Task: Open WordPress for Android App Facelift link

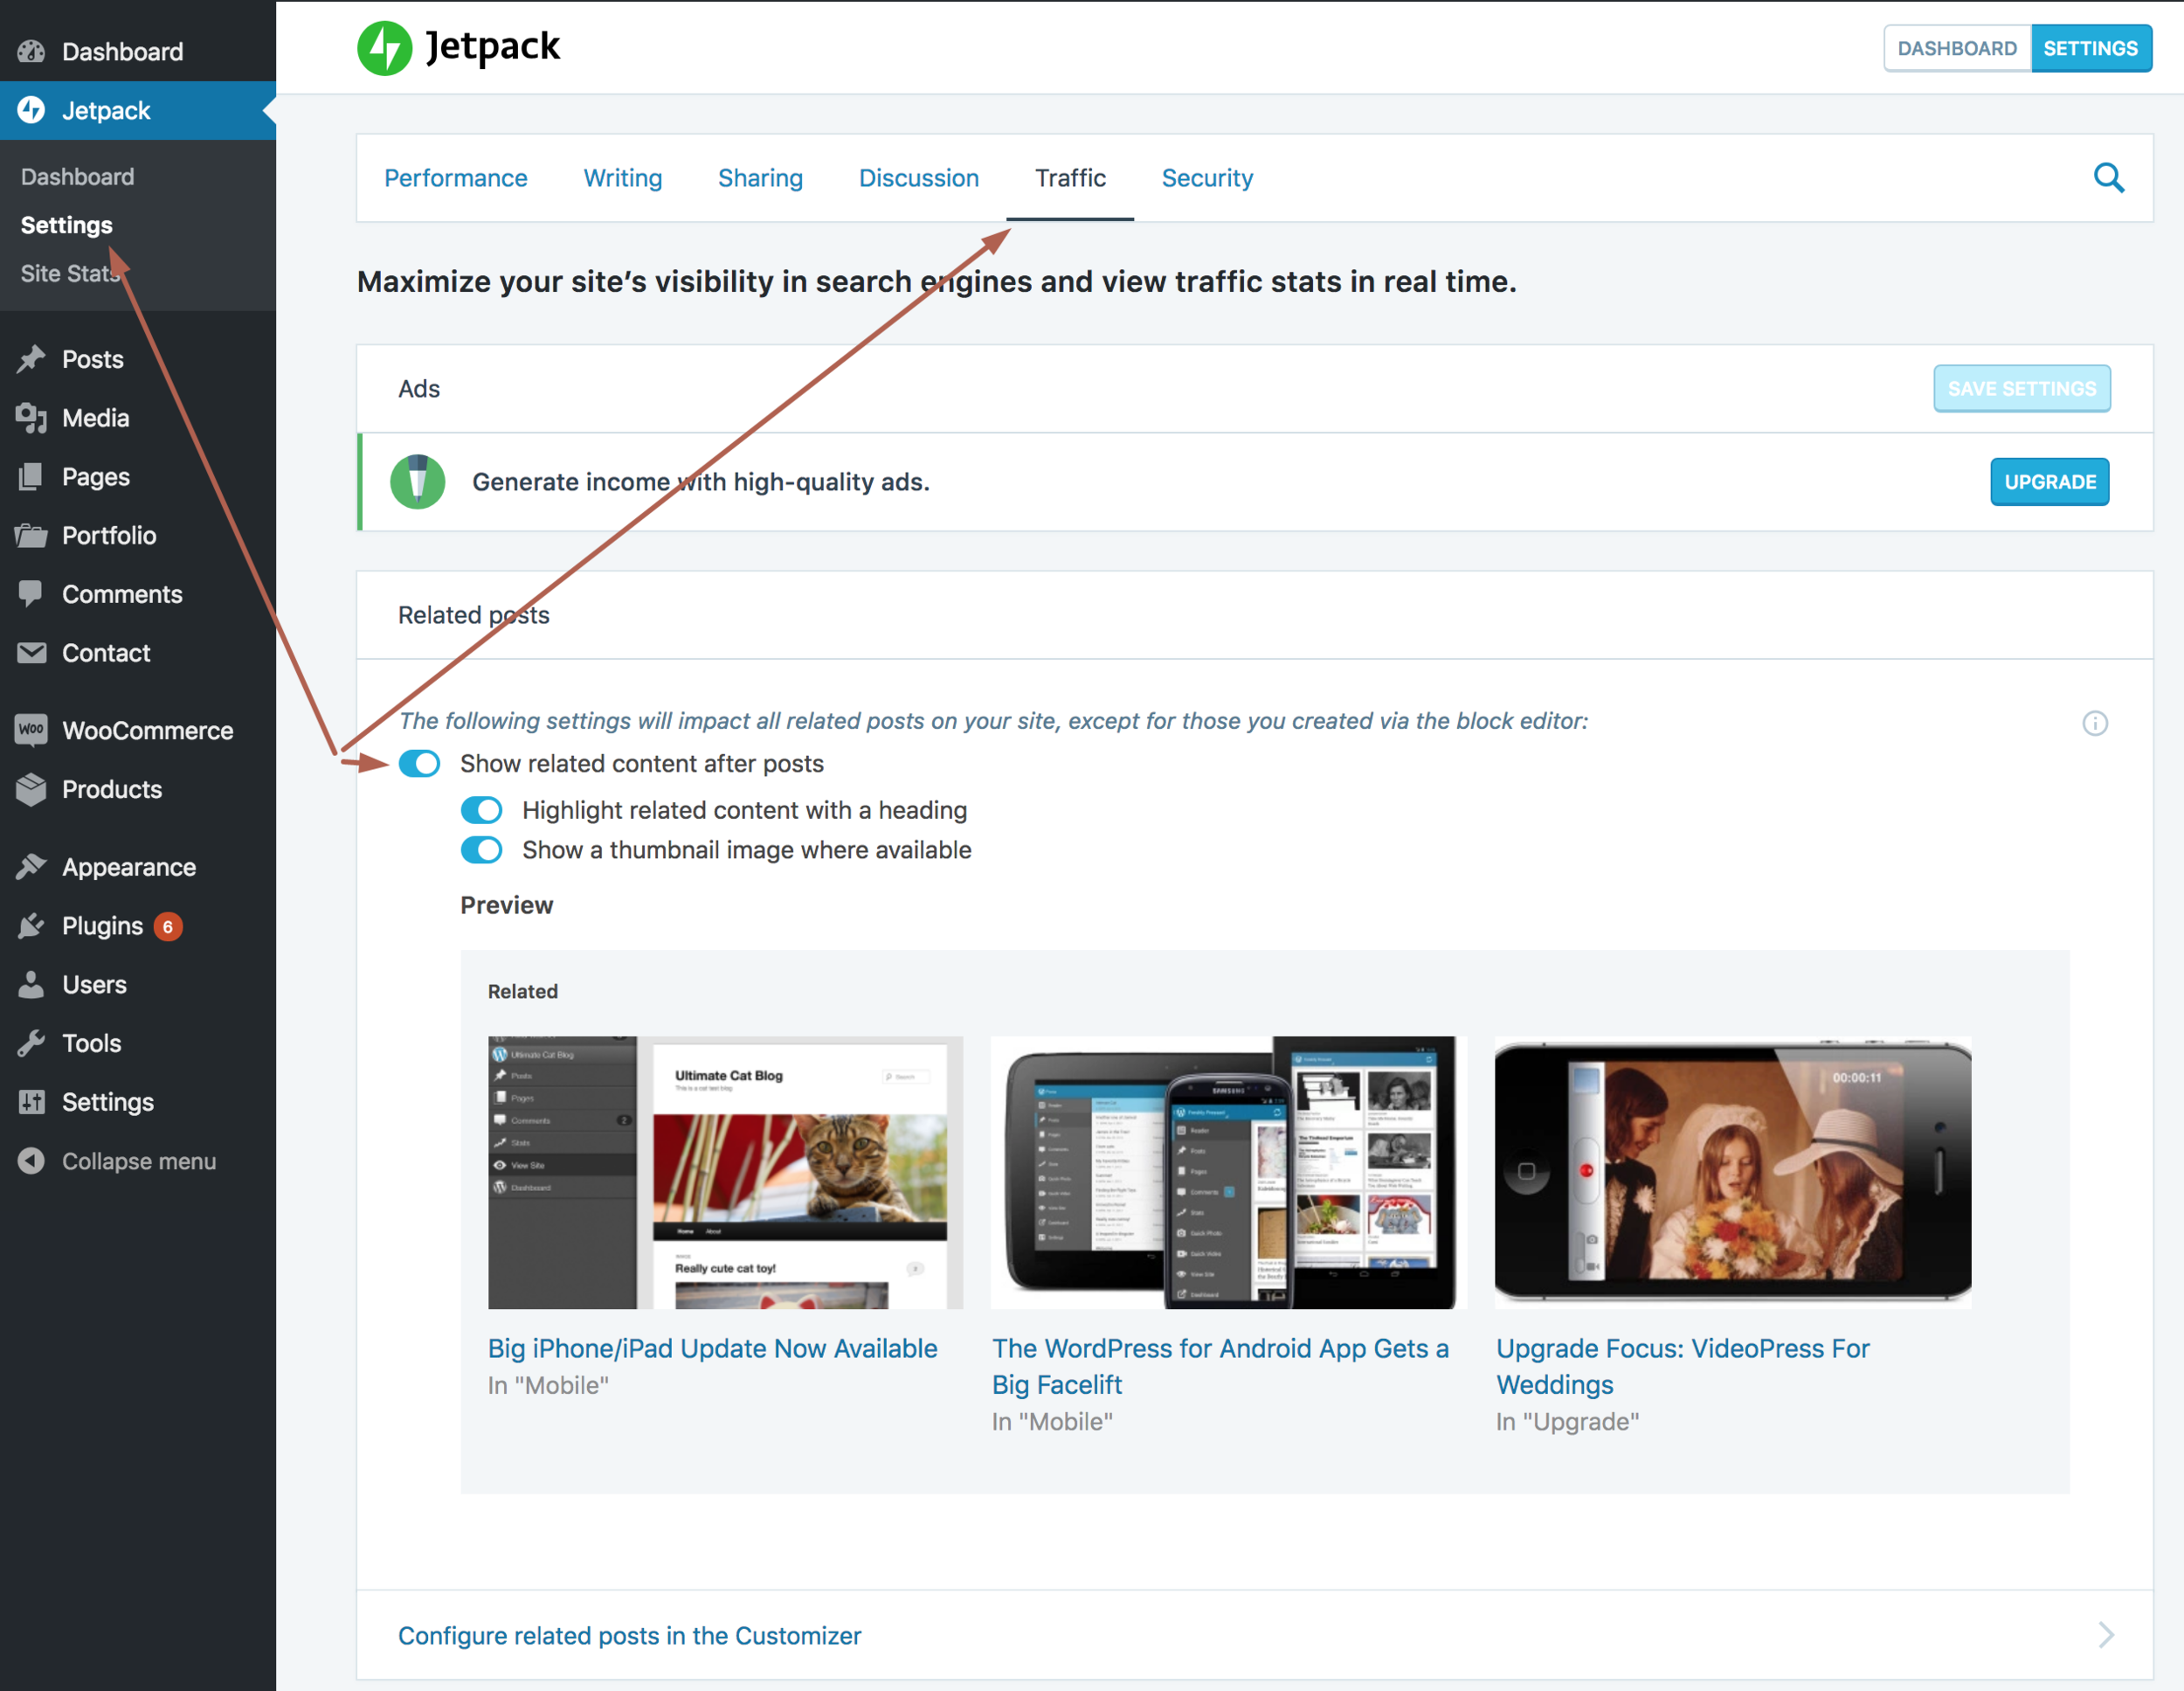Action: pyautogui.click(x=1220, y=1366)
